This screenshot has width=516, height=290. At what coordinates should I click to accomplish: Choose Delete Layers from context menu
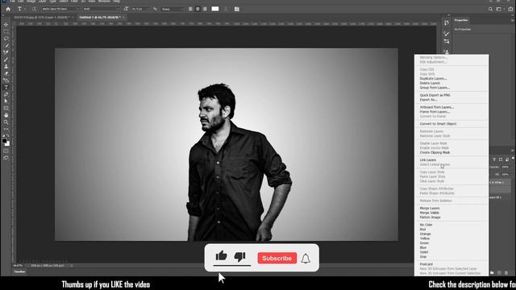[430, 83]
